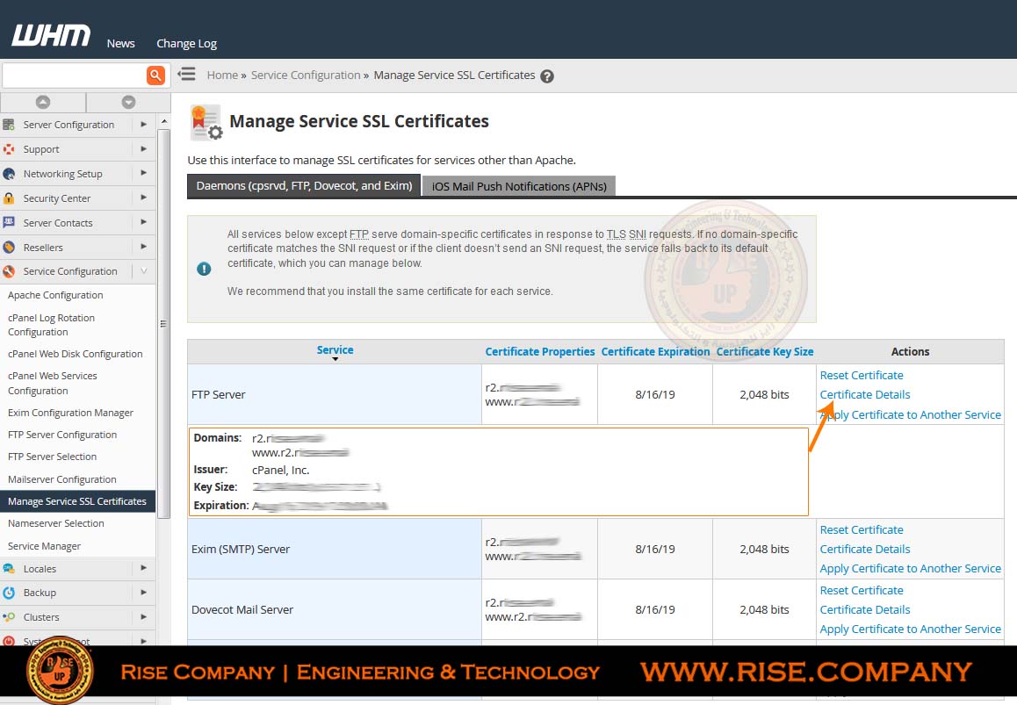Reset Certificate for Exim (SMTP) Server
Screen dimensions: 1017x705
point(862,530)
